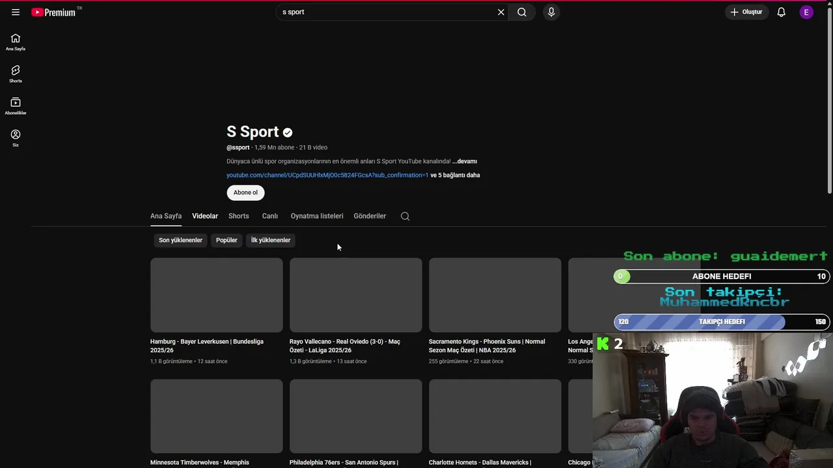833x468 pixels.
Task: Click the magnifier search button
Action: click(522, 12)
